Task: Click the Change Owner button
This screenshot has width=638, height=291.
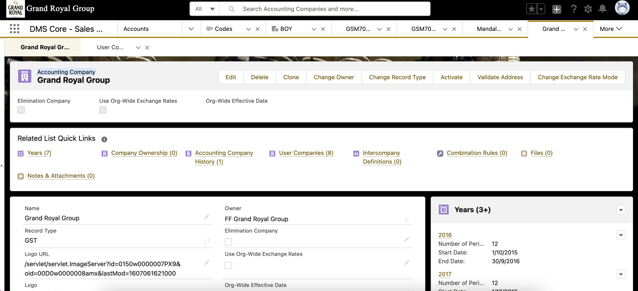Action: coord(334,77)
